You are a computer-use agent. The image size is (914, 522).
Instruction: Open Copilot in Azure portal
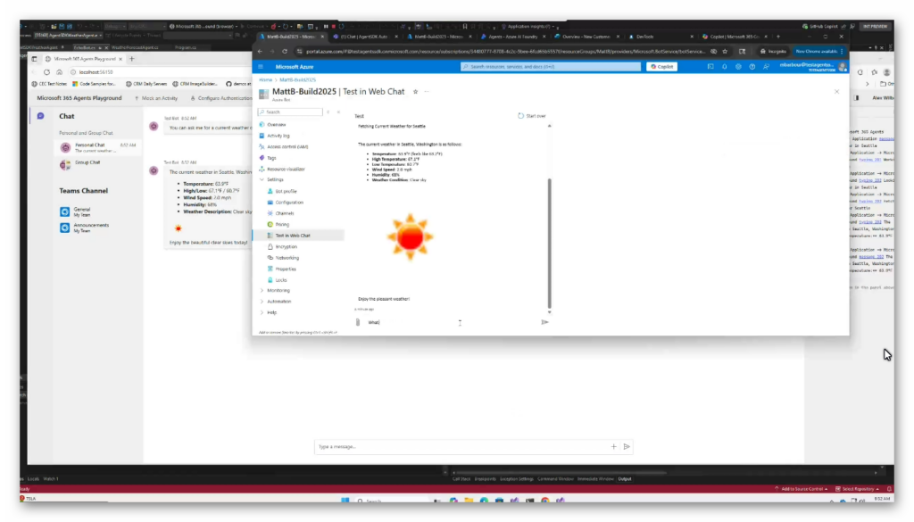click(662, 66)
